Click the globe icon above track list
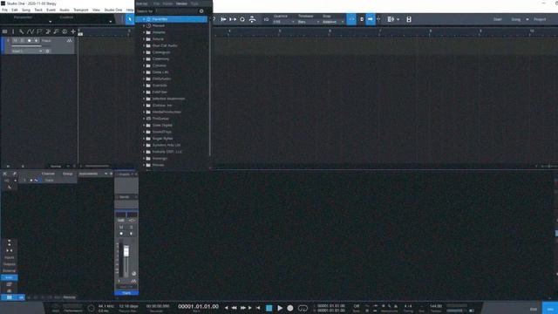Screen dimensions: 558x314 [65, 31]
